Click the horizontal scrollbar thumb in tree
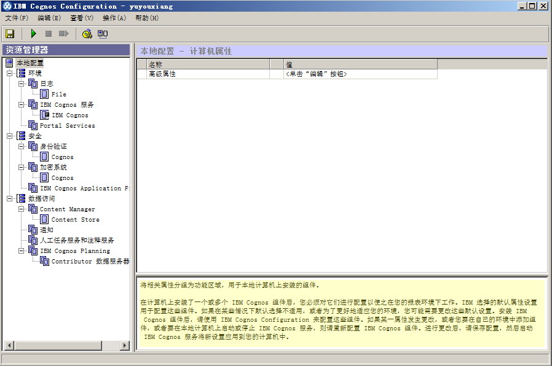This screenshot has height=366, width=552. pyautogui.click(x=58, y=346)
